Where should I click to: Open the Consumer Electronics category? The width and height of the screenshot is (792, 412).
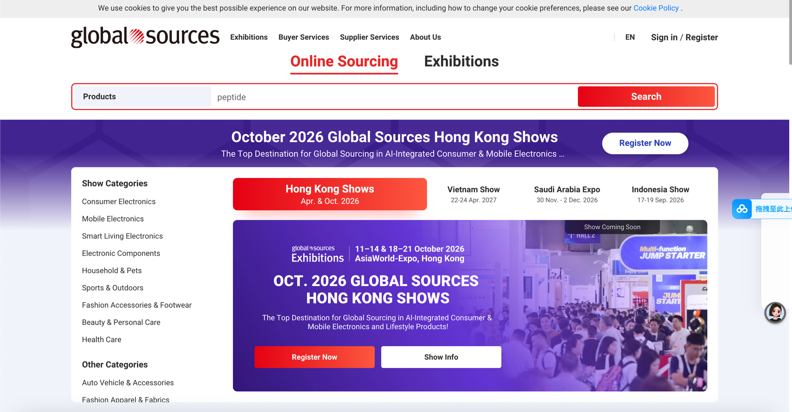pyautogui.click(x=119, y=202)
